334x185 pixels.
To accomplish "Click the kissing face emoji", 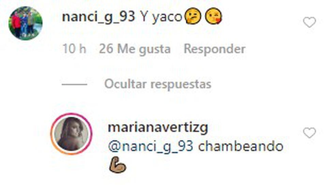I will coord(213,16).
